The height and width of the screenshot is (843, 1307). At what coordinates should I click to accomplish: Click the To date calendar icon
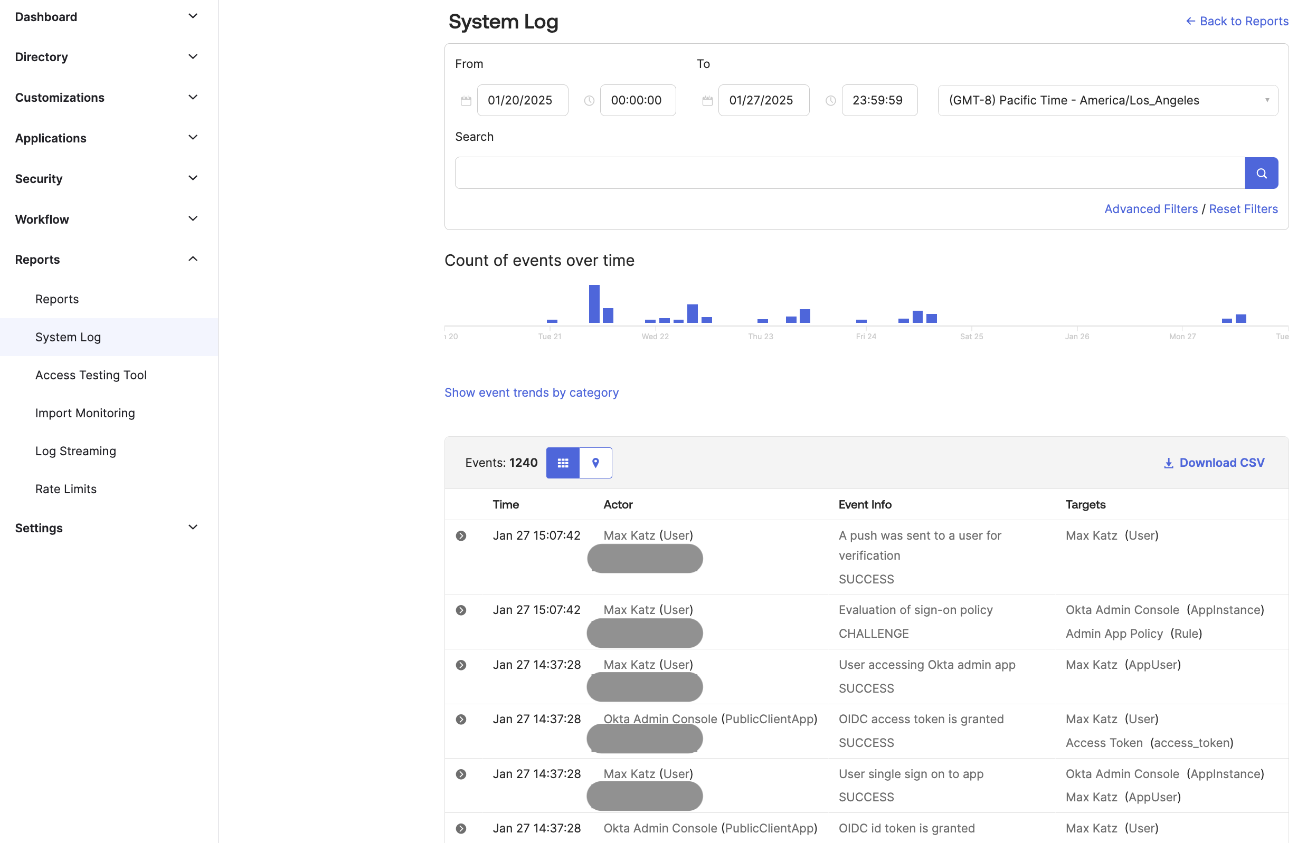pos(707,101)
